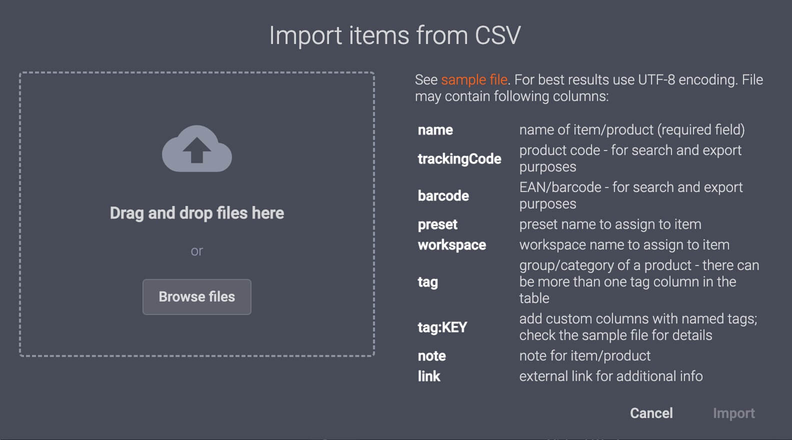Image resolution: width=792 pixels, height=440 pixels.
Task: Click the 'barcode' column label
Action: point(443,195)
